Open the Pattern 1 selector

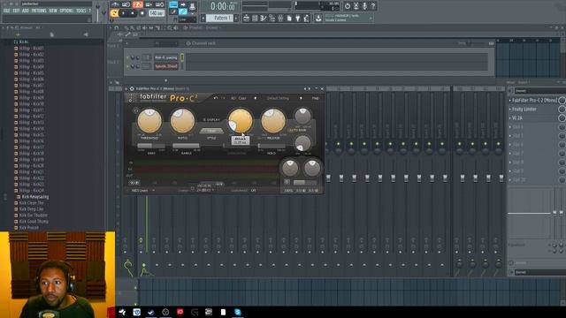pos(220,18)
